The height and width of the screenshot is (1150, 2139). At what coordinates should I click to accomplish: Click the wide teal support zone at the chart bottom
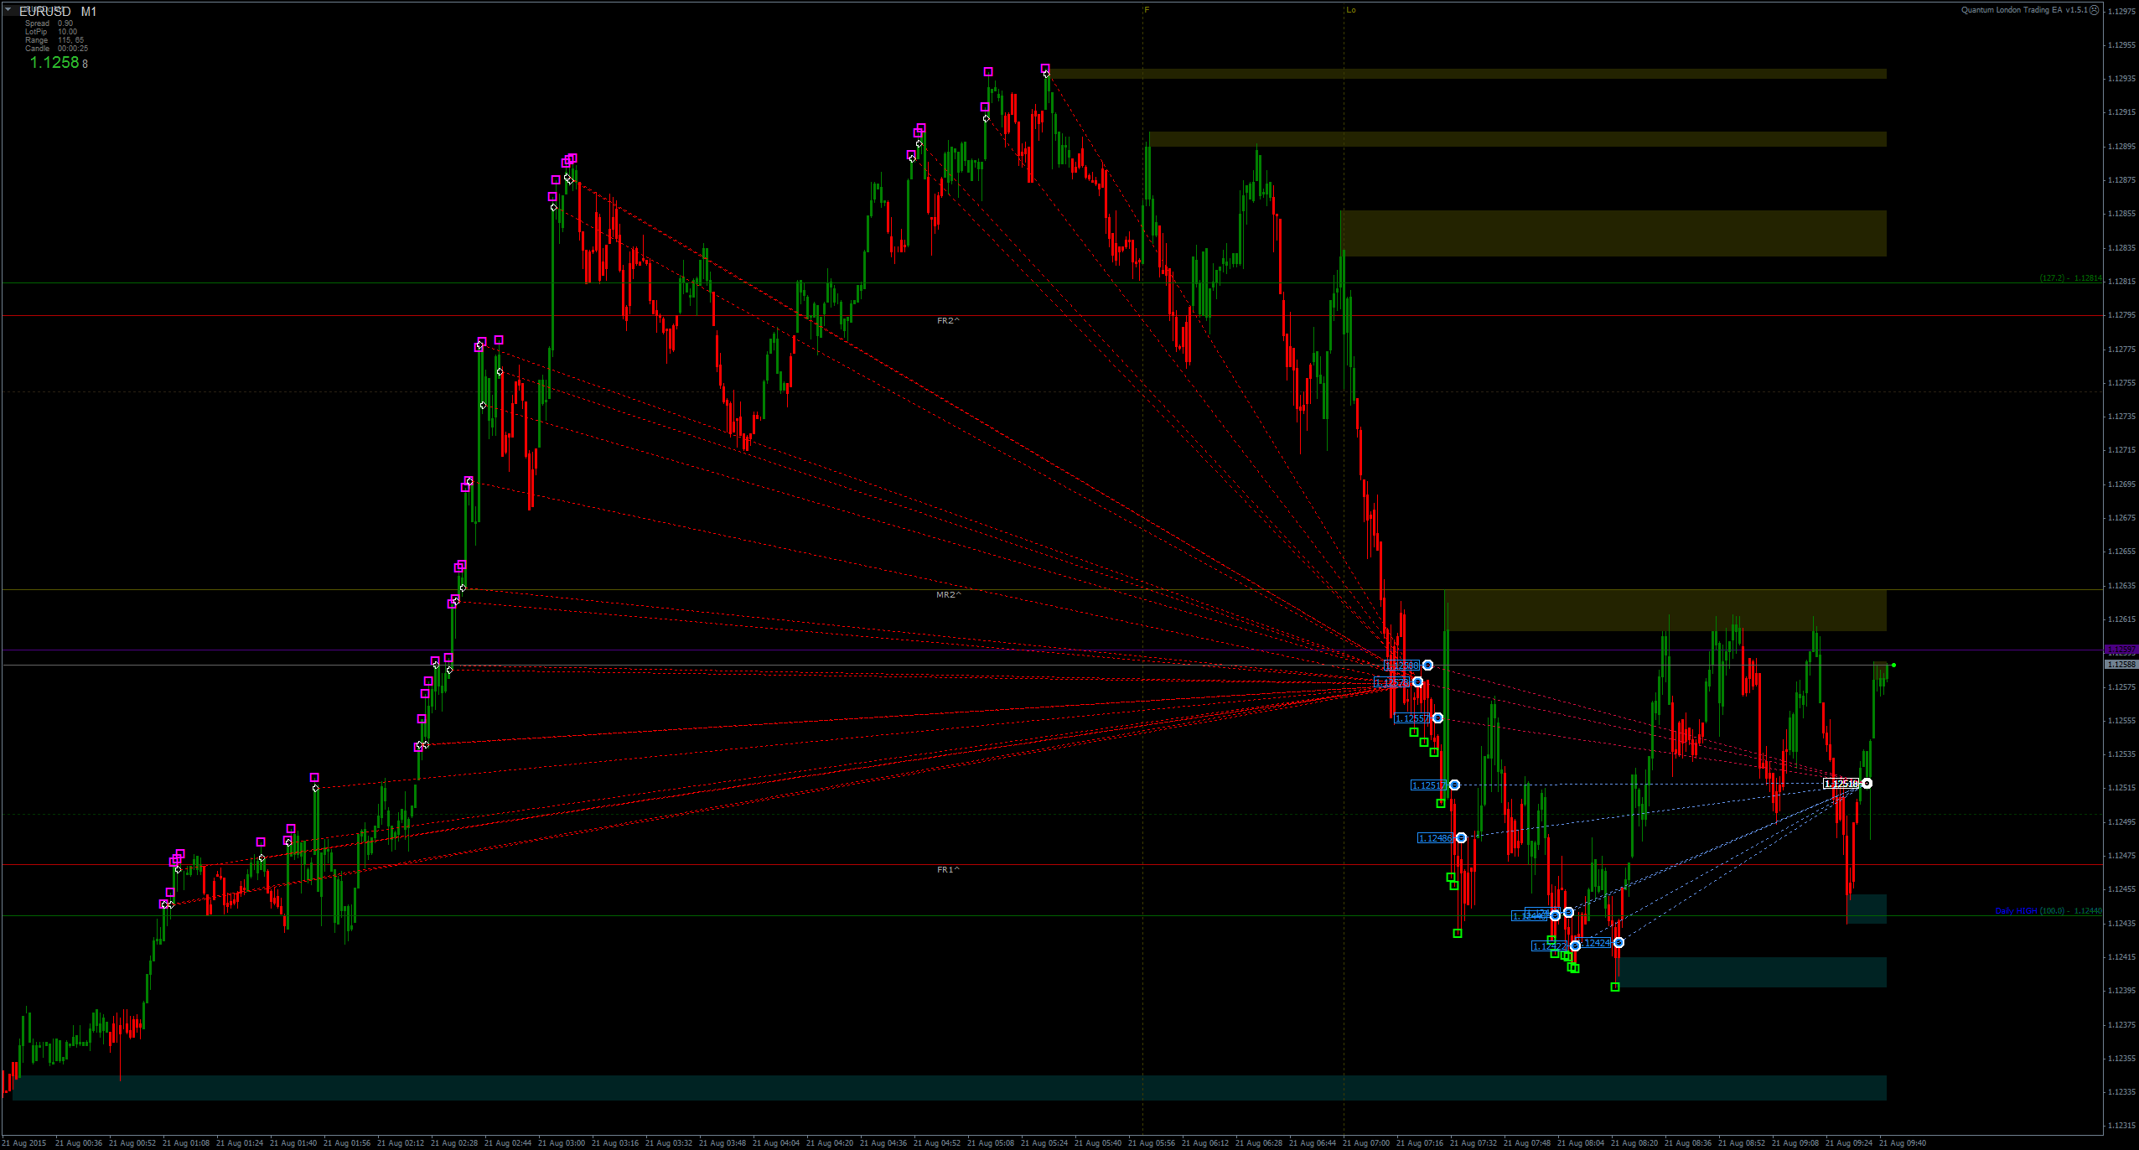[950, 1088]
